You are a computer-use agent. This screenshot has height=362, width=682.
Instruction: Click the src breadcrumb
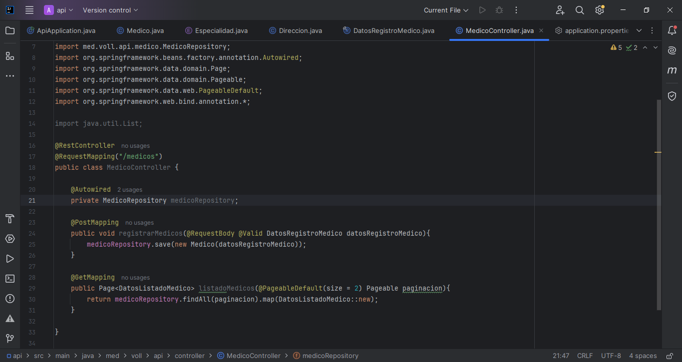(x=38, y=356)
